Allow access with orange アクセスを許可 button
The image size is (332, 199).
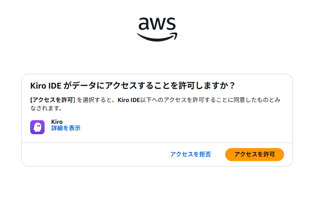tap(255, 154)
